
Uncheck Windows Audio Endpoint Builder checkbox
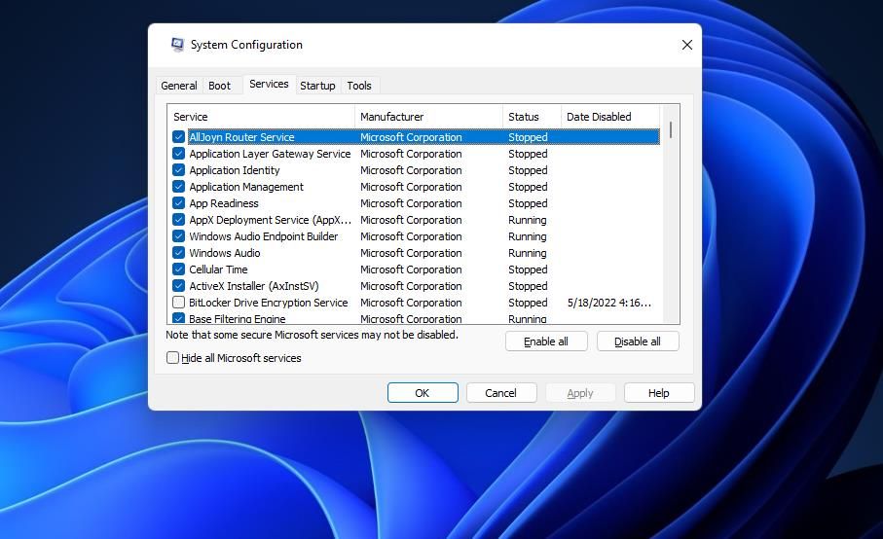coord(178,236)
